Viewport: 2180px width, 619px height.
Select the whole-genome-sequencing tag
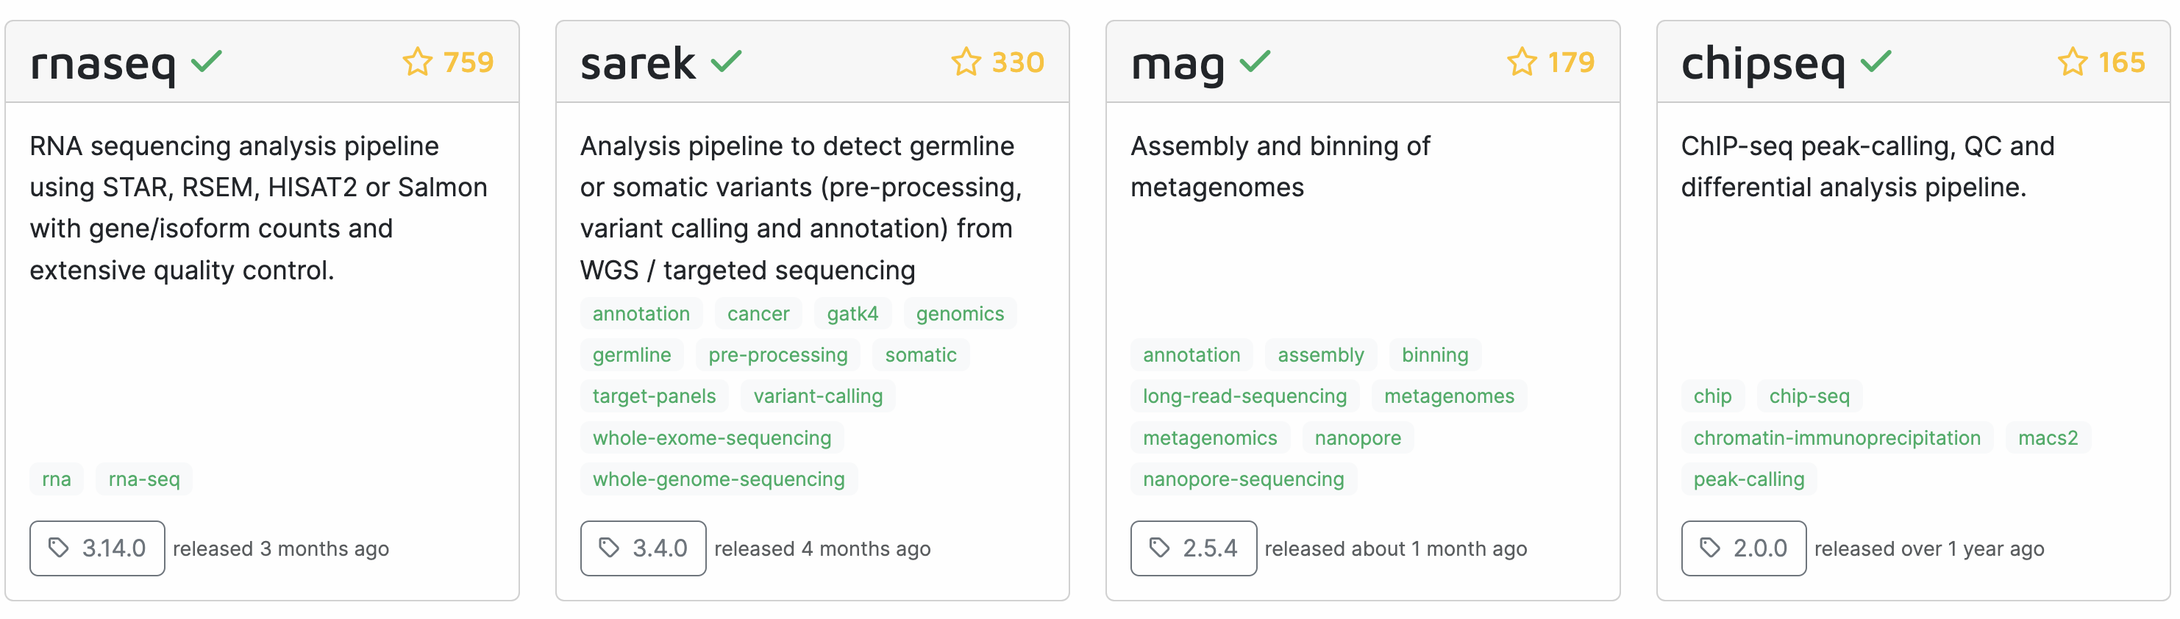coord(719,479)
